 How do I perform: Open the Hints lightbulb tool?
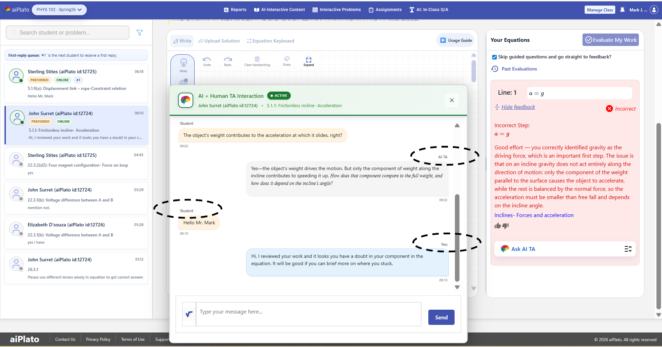[183, 65]
